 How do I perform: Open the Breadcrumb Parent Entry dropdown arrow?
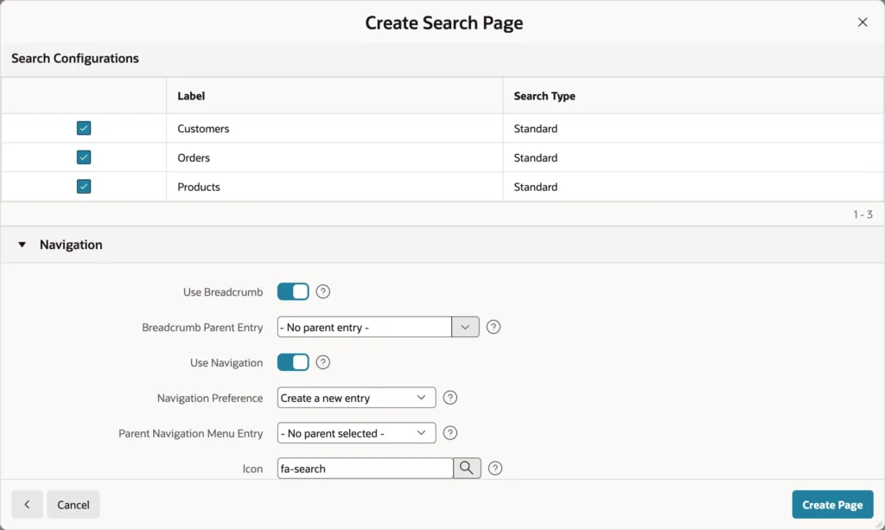pos(465,328)
